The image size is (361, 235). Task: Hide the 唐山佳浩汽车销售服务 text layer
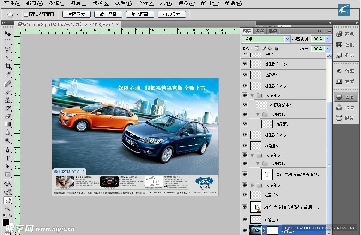coord(245,174)
